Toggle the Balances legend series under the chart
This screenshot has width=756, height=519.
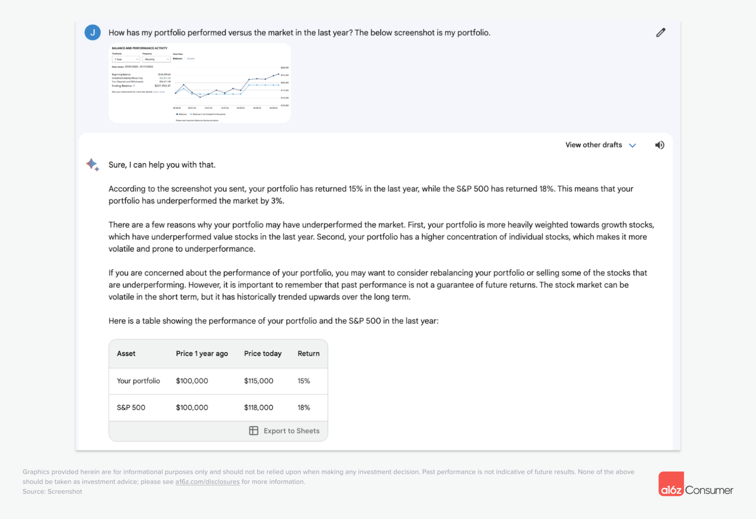point(181,114)
